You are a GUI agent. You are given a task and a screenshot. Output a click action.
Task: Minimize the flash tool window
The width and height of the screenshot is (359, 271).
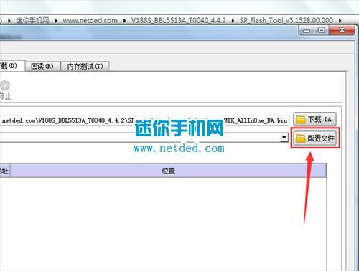[x=307, y=30]
